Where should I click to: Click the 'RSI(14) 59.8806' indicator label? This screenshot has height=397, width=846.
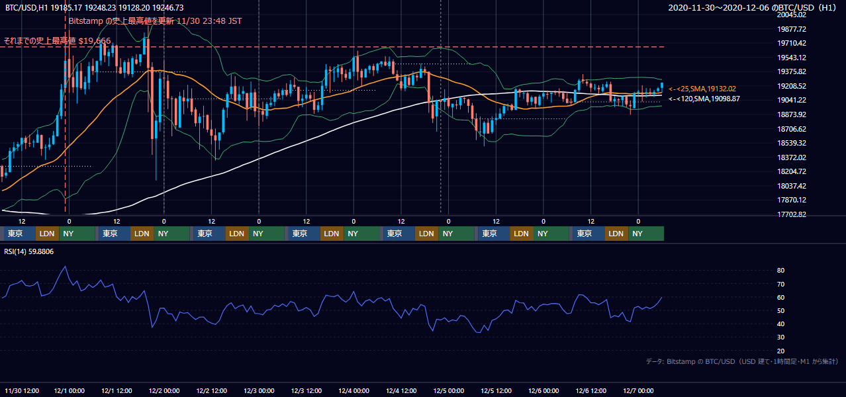point(29,251)
